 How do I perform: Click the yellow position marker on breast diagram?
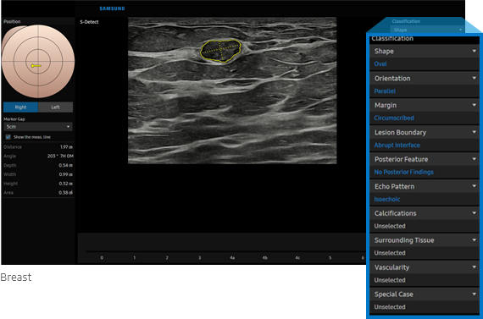(x=36, y=65)
